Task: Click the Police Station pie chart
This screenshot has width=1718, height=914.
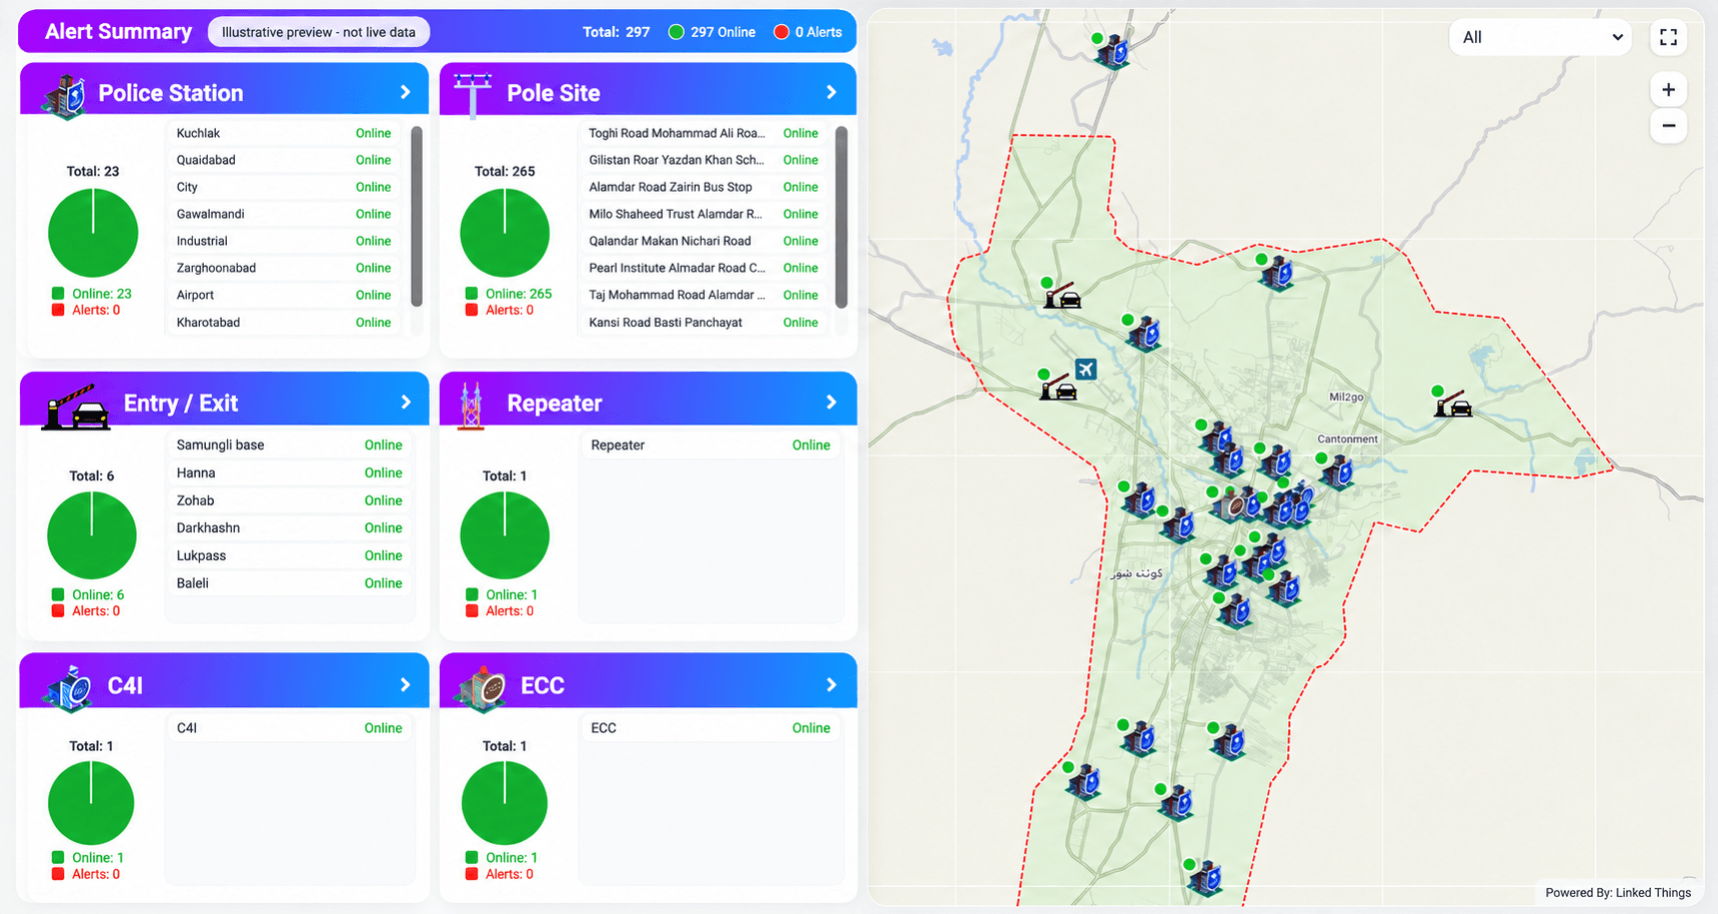Action: (x=93, y=233)
